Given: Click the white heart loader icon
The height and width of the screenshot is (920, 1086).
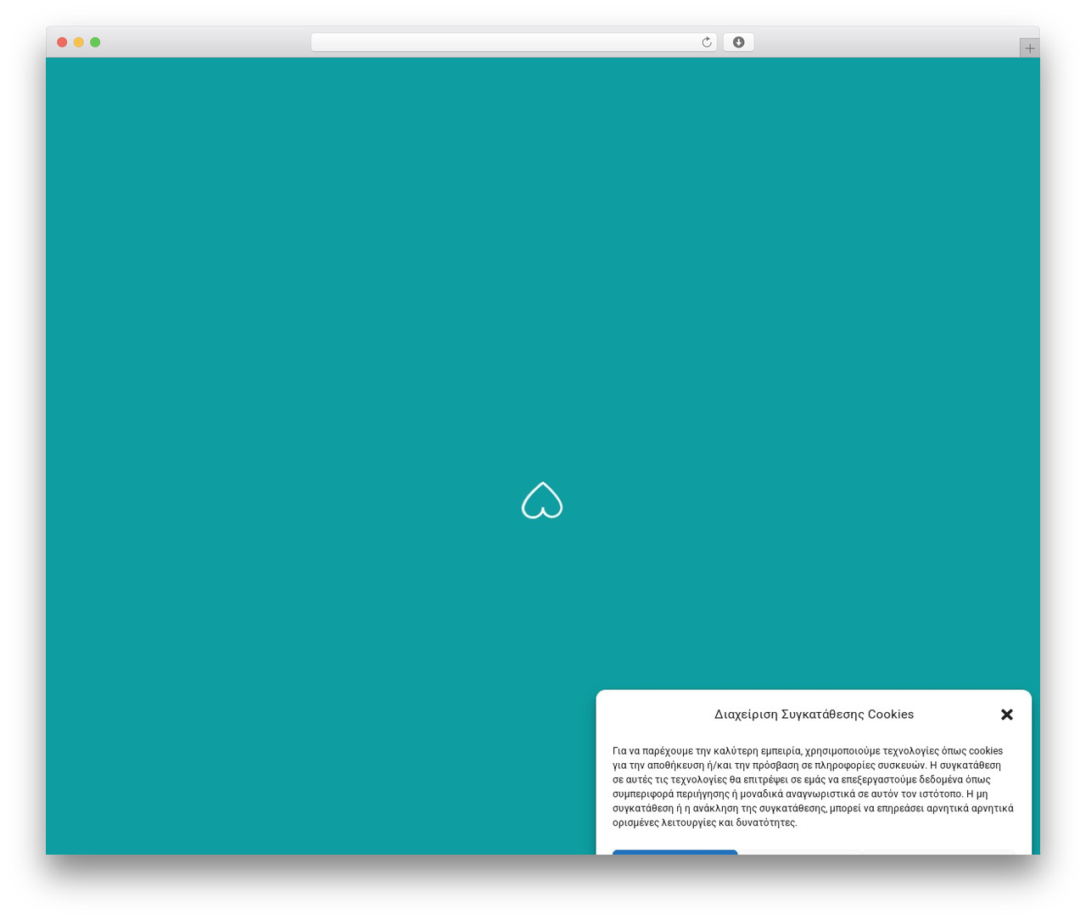Looking at the screenshot, I should pos(542,501).
